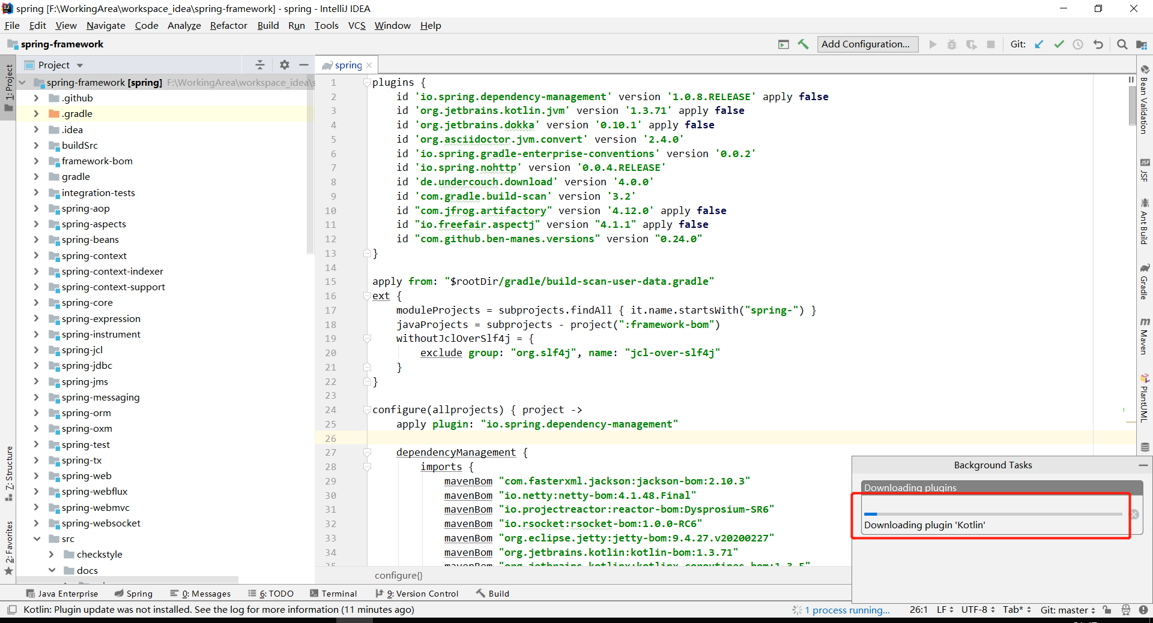Click the Build Project hammer icon

tap(803, 44)
